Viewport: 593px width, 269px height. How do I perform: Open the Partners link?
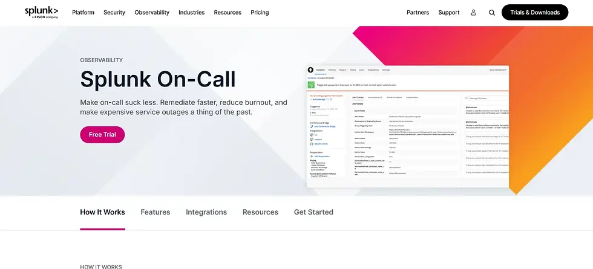pos(418,13)
